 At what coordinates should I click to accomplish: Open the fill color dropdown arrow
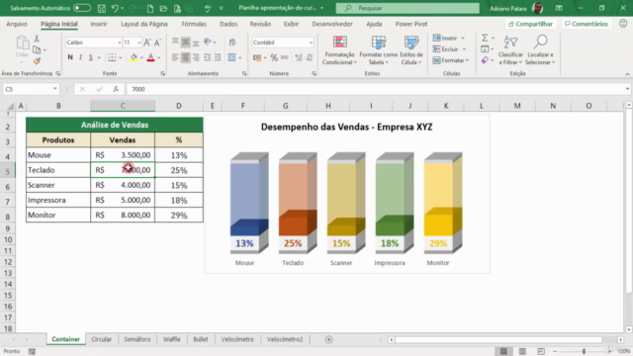coord(141,57)
